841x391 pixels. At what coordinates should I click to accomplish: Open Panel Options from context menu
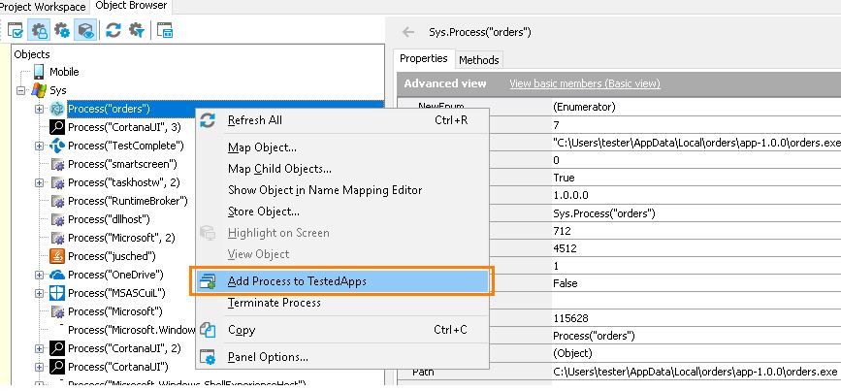[268, 357]
